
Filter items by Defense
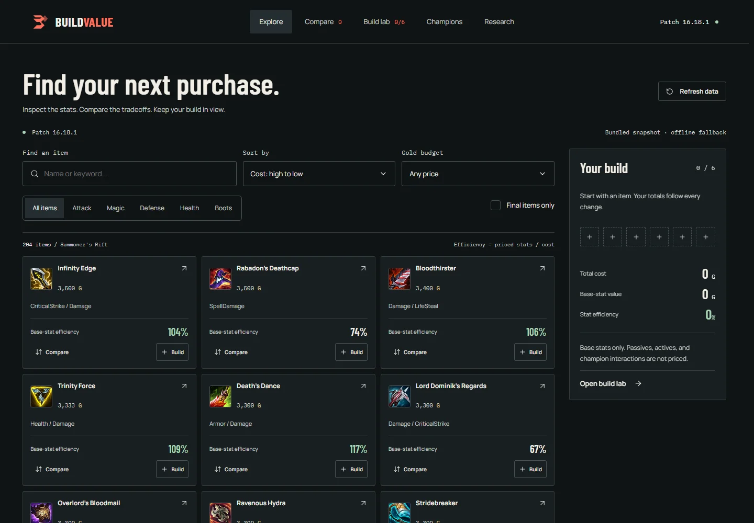[152, 208]
